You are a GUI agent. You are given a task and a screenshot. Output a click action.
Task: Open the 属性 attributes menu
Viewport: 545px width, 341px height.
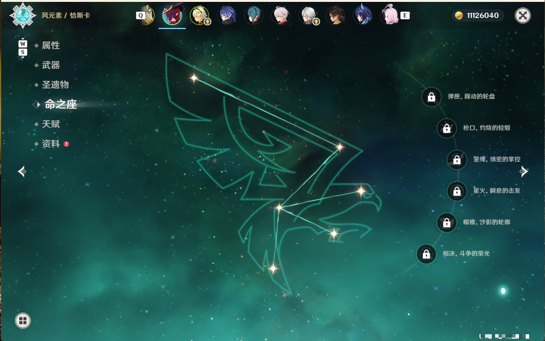pos(51,46)
